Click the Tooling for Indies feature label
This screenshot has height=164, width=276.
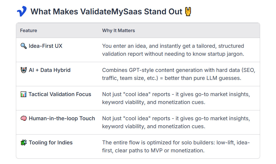pos(51,143)
